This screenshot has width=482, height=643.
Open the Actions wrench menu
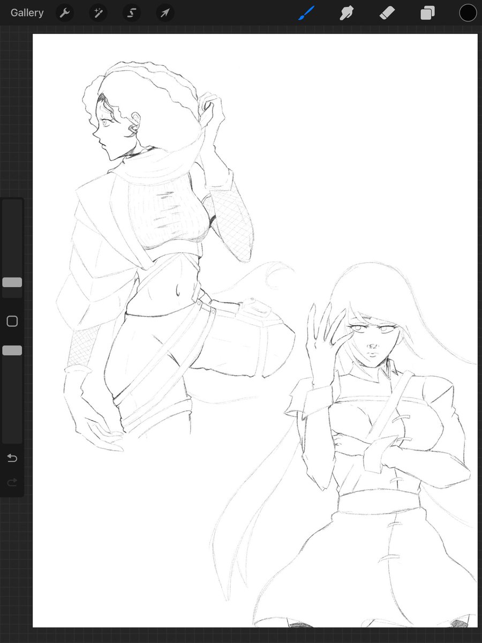pos(65,13)
